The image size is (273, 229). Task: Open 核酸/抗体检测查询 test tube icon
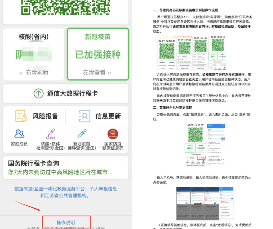coord(50,134)
